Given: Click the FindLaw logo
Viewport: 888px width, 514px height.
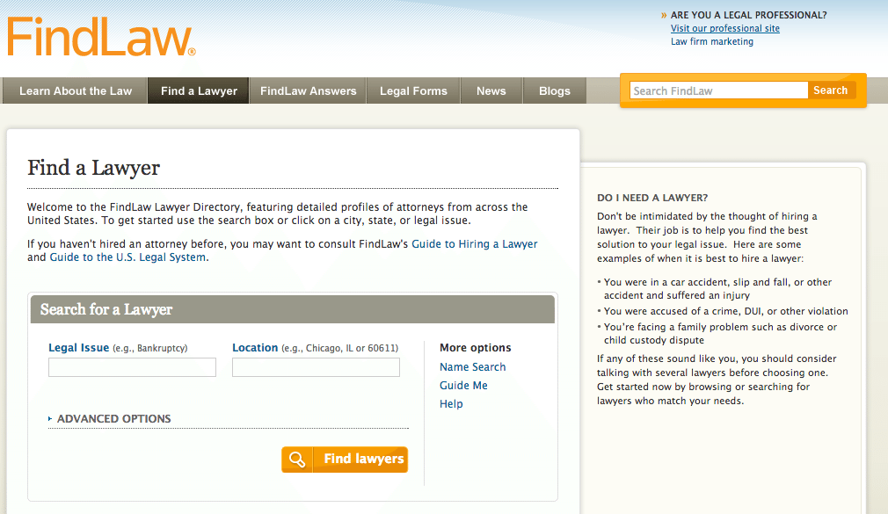Looking at the screenshot, I should (97, 36).
